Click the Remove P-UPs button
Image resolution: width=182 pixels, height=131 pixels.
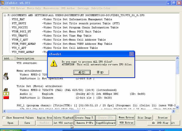tap(85, 123)
